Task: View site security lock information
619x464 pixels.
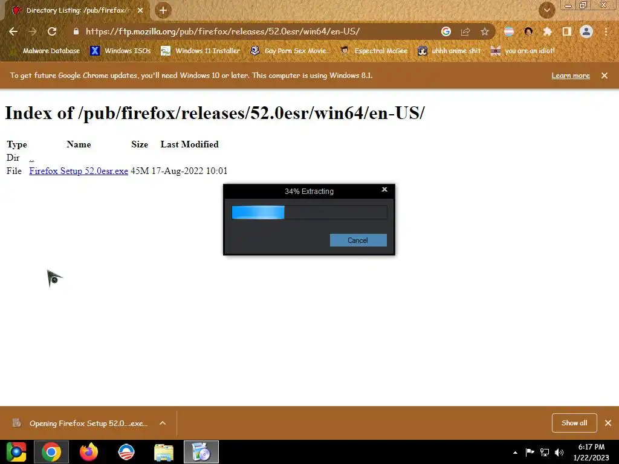Action: [76, 31]
